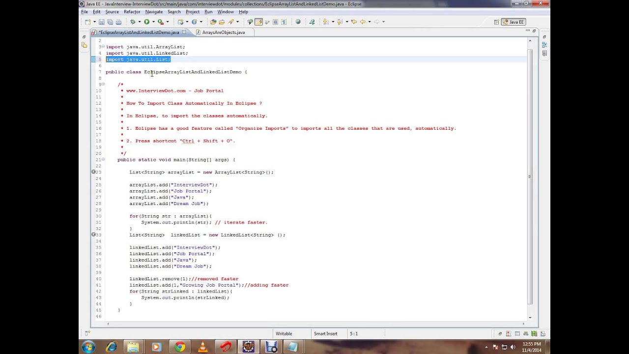Expand the Back history dropdown arrow
The height and width of the screenshot is (354, 629).
click(x=370, y=22)
